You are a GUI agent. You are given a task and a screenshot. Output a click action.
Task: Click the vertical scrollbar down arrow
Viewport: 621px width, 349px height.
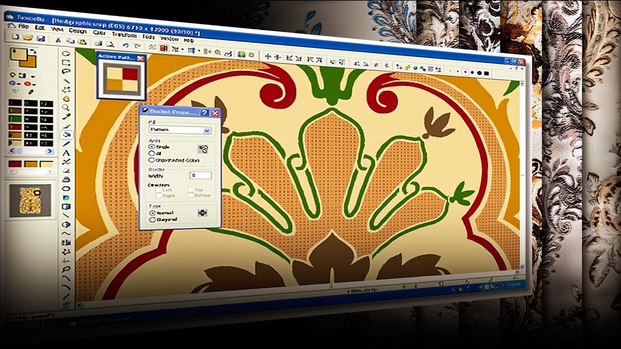point(522,266)
